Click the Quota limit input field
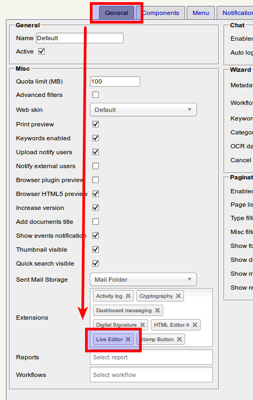This screenshot has width=253, height=400. pos(115,81)
